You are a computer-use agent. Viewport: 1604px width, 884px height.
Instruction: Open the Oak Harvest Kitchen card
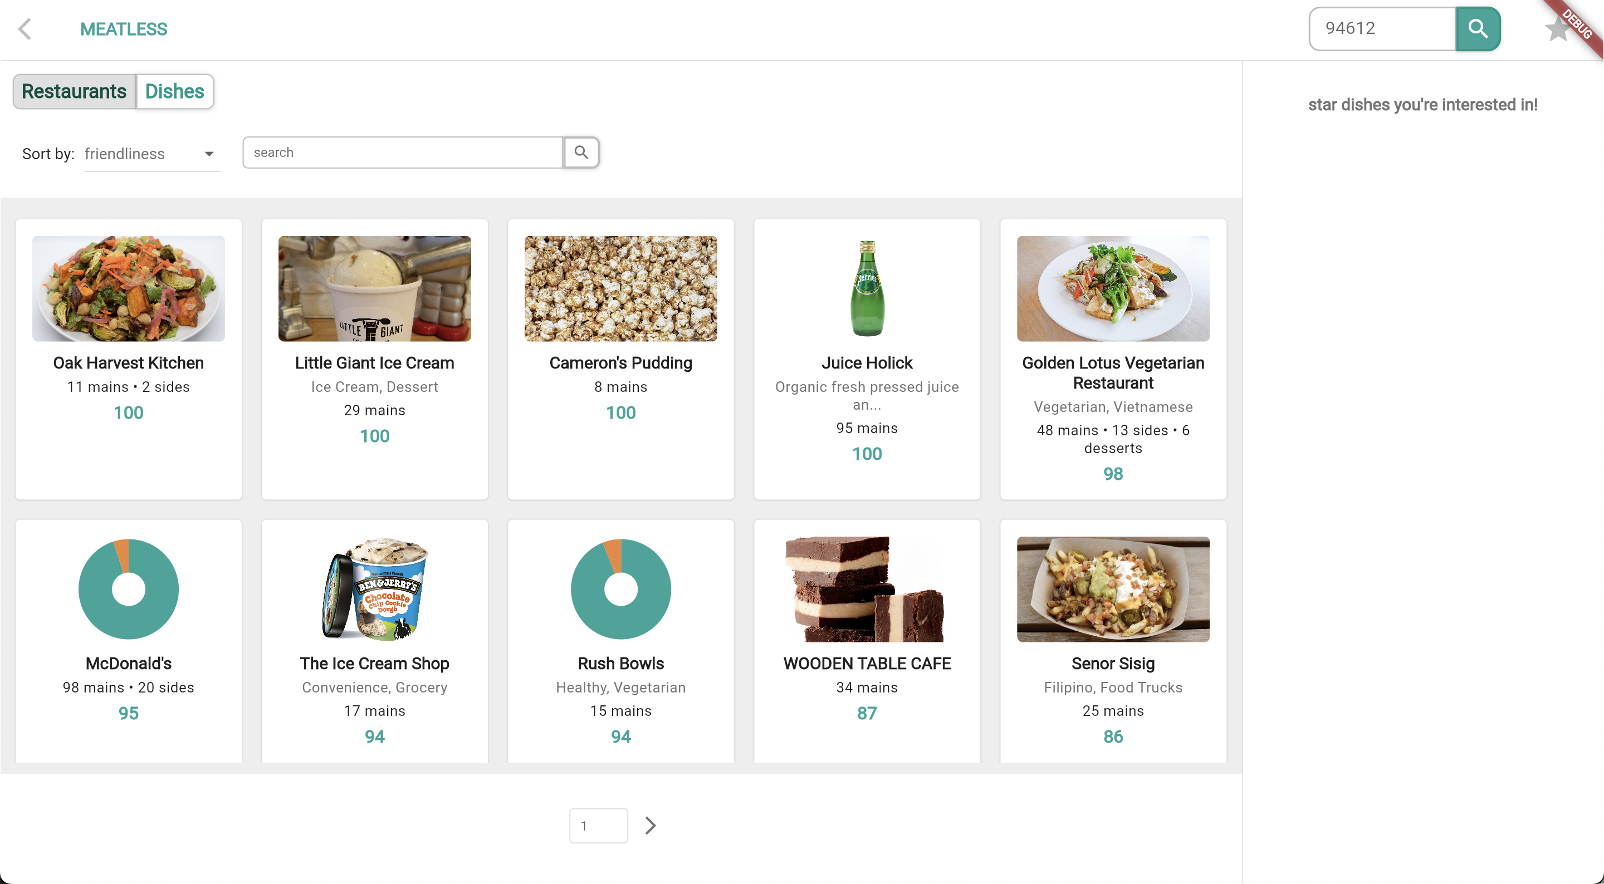pyautogui.click(x=128, y=359)
